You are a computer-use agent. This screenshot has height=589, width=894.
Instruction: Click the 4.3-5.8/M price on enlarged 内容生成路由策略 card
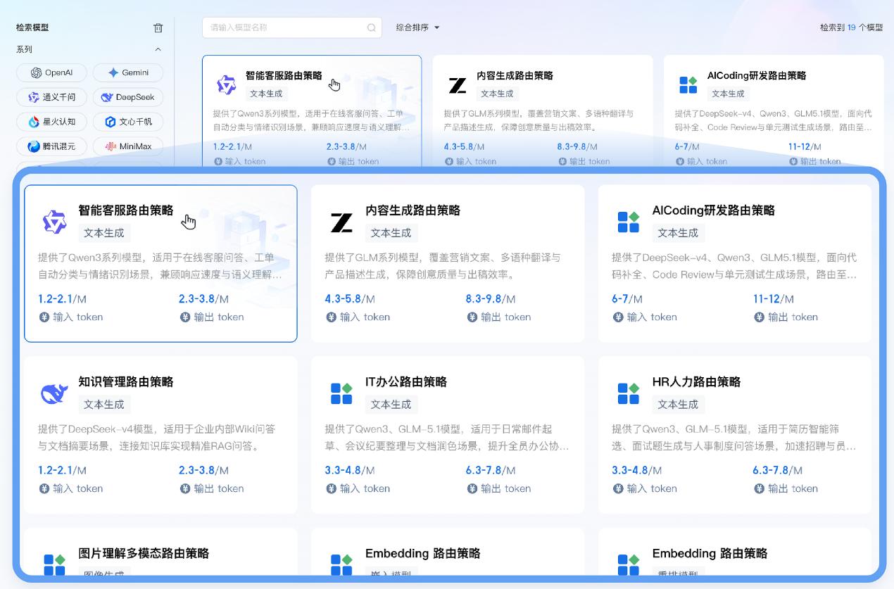(x=349, y=299)
